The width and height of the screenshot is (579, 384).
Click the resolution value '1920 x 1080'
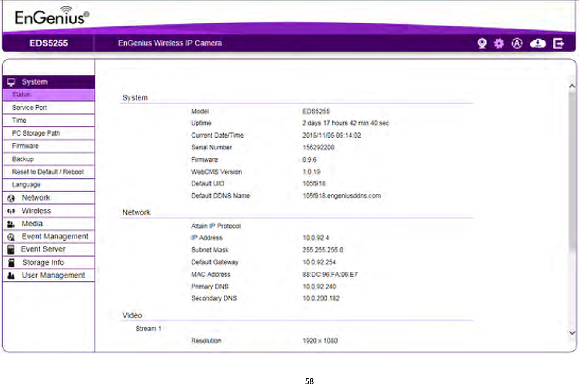320,341
